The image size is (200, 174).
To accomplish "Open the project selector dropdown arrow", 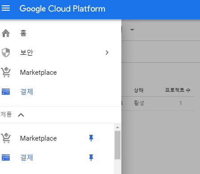I will point(132,30).
